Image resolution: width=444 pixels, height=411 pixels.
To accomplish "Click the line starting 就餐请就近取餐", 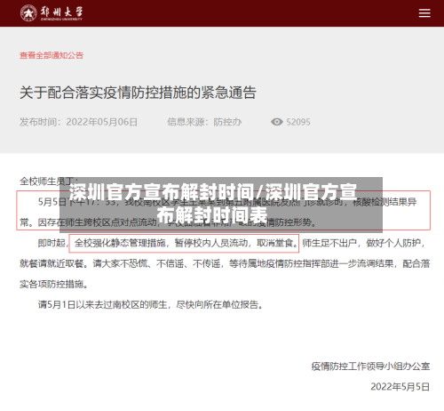I will 225,263.
